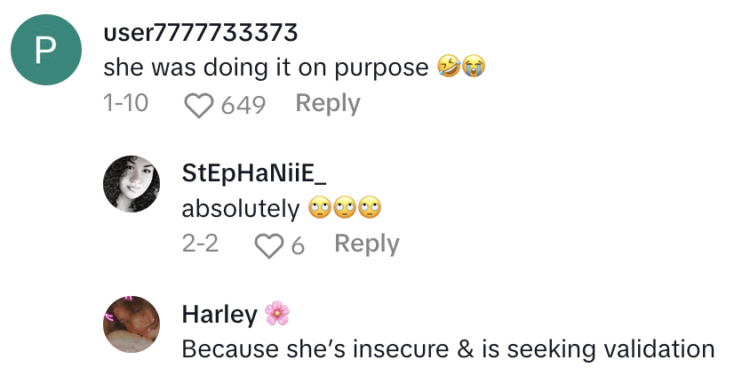
Task: Like the comment by user7777733373
Action: click(200, 105)
